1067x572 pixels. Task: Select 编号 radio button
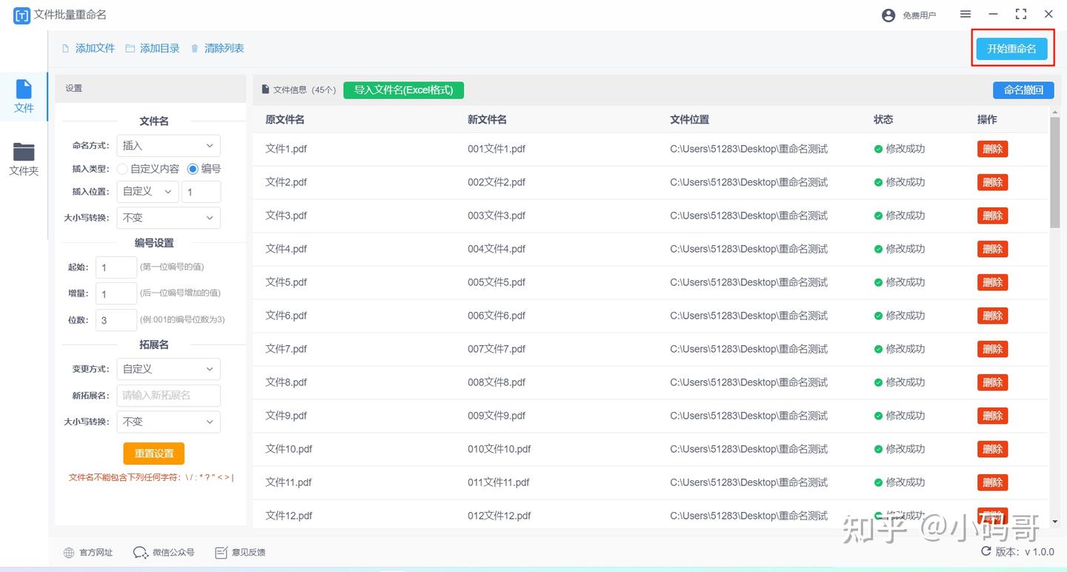[193, 169]
